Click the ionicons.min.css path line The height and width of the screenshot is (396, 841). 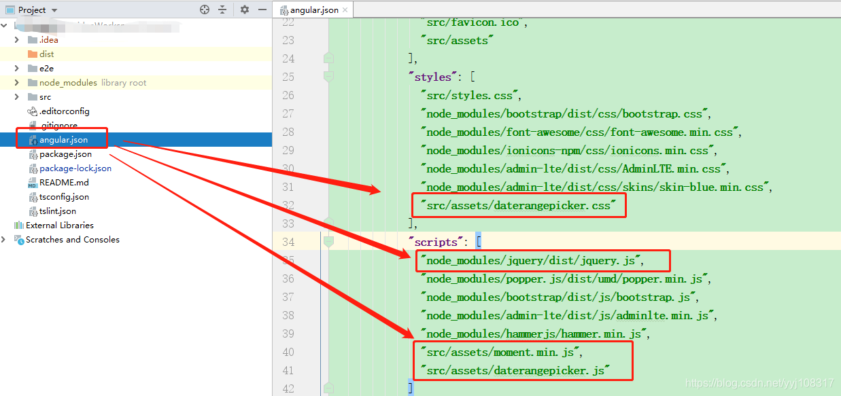coord(569,150)
